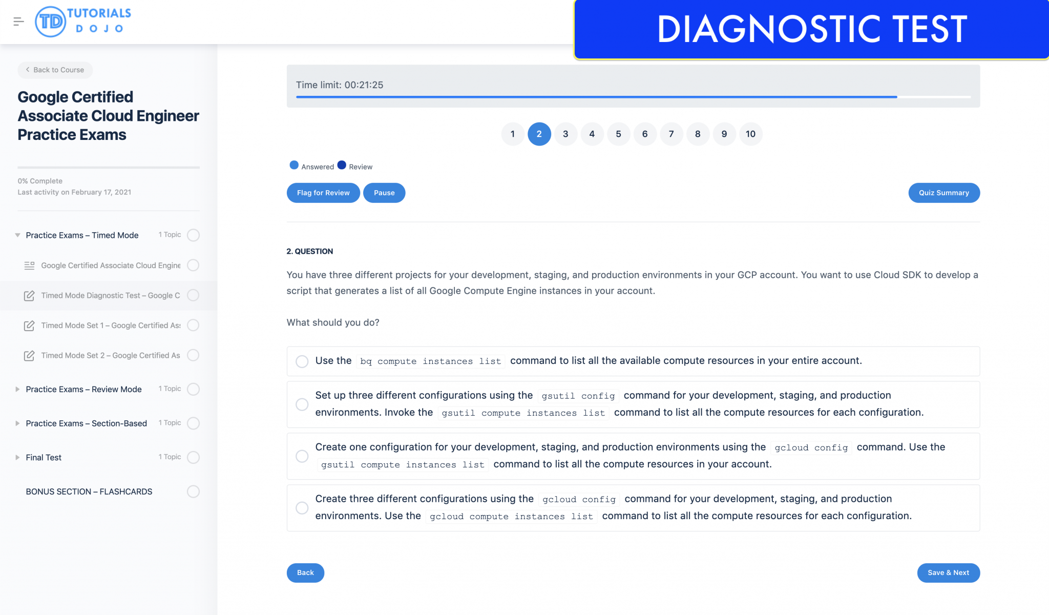Image resolution: width=1049 pixels, height=615 pixels.
Task: Select question number 10
Action: [750, 133]
